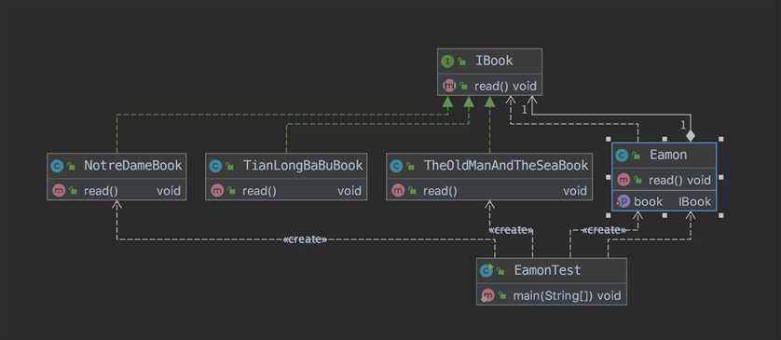781x340 pixels.
Task: Select read() void in the Eamon node
Action: [x=679, y=180]
